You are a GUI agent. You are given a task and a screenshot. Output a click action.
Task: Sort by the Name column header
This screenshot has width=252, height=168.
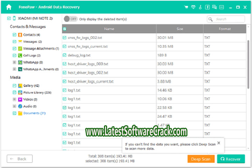click(x=109, y=29)
